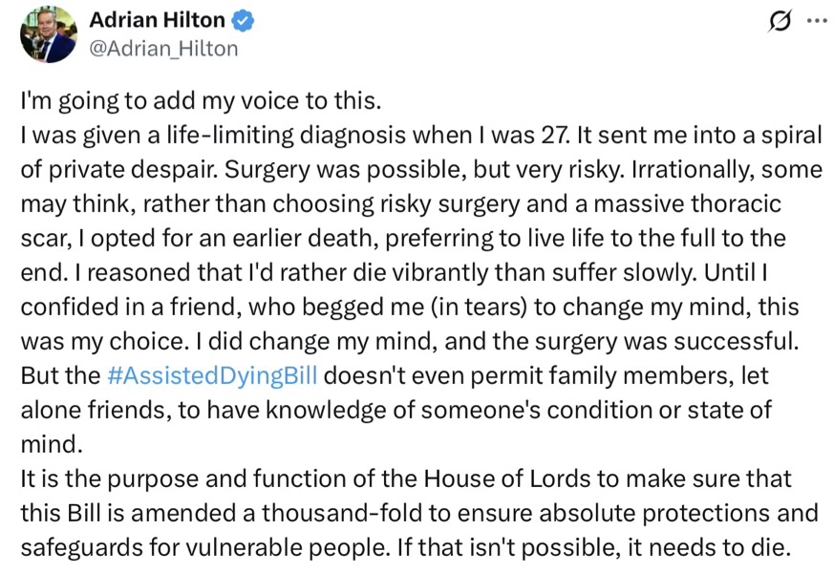The image size is (834, 573).
Task: Click the phrase "House of Lords"
Action: click(507, 478)
